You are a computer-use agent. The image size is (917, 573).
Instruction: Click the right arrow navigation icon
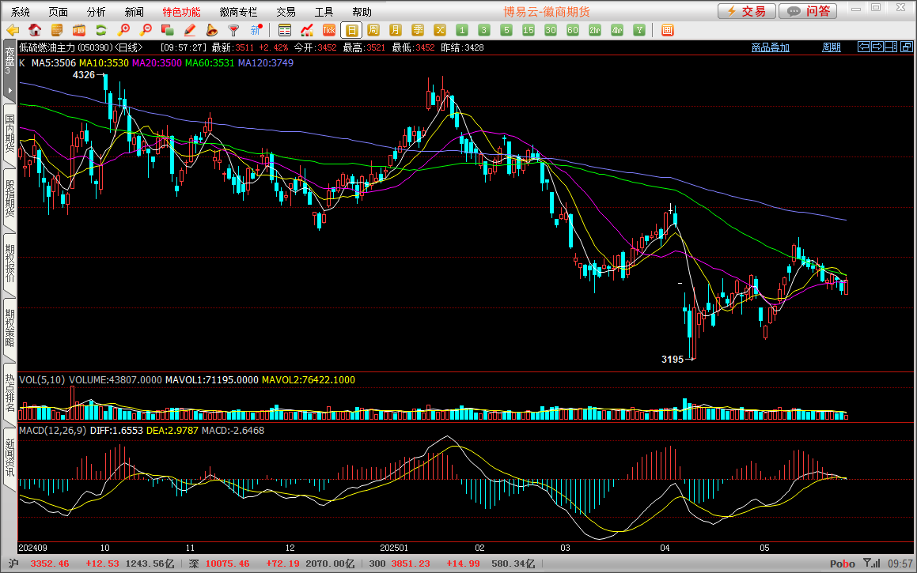877,47
